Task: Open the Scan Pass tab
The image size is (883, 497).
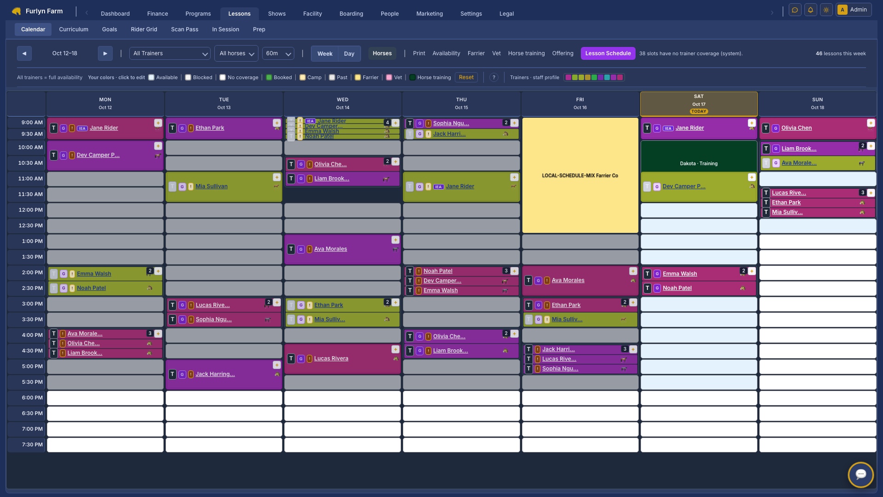Action: coord(184,29)
